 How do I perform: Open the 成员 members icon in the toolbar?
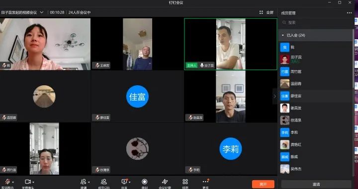point(104,182)
